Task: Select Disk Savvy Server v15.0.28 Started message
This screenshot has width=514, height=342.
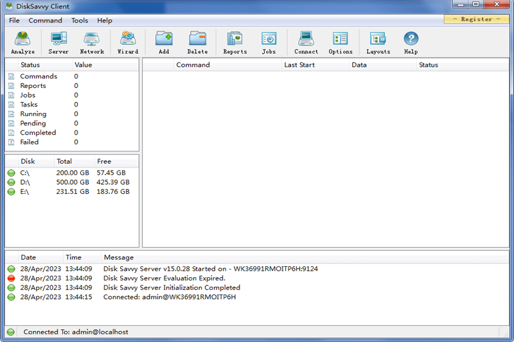Action: click(x=211, y=269)
